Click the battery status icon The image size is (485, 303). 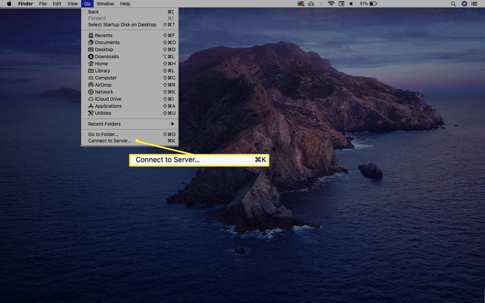tap(373, 4)
